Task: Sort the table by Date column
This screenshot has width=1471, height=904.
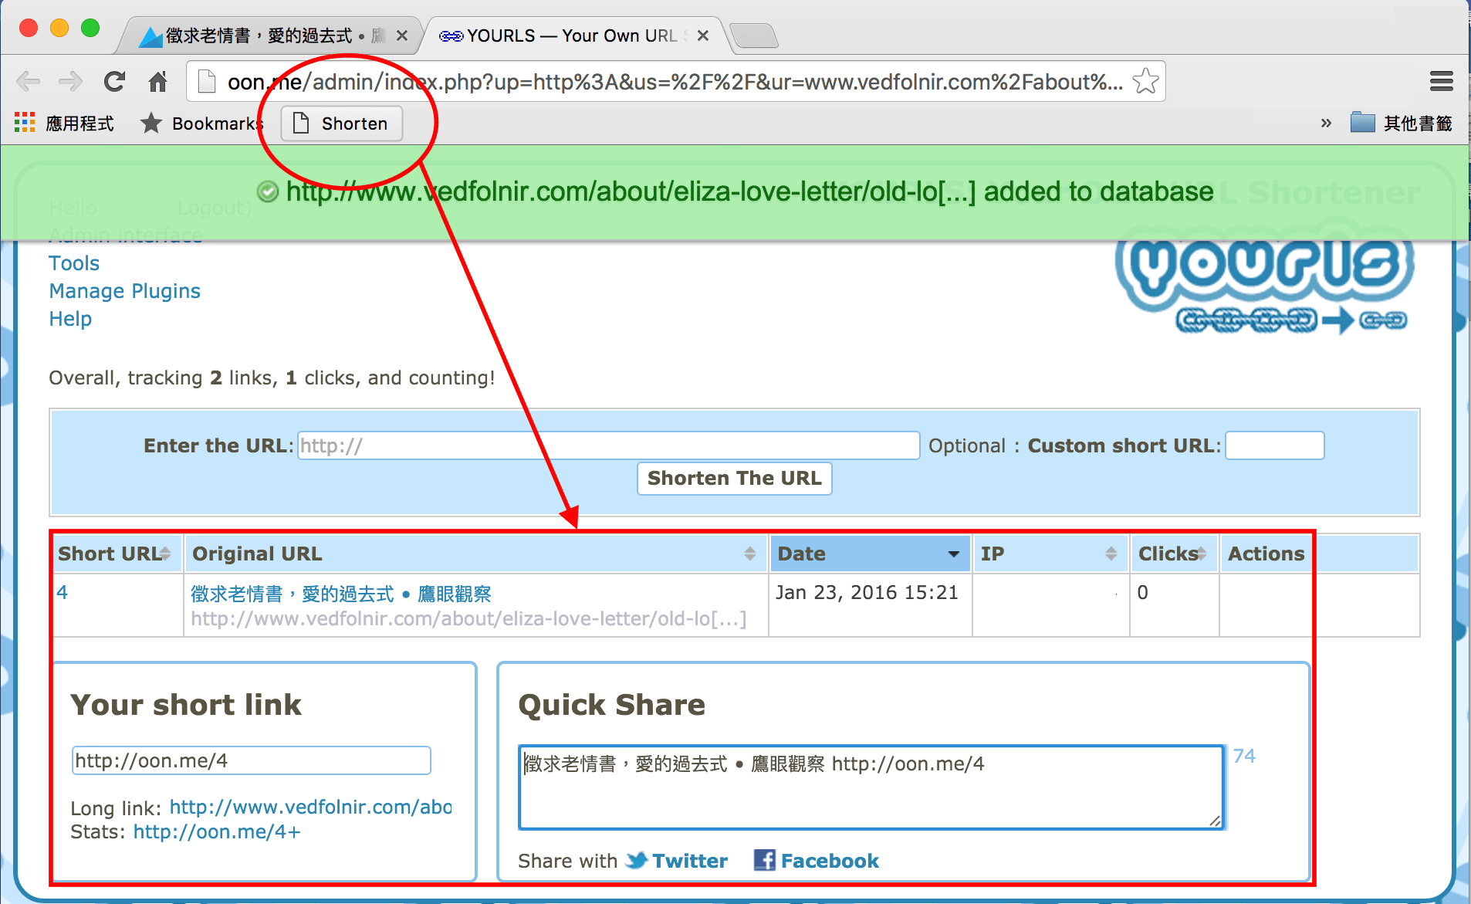Action: tap(870, 554)
